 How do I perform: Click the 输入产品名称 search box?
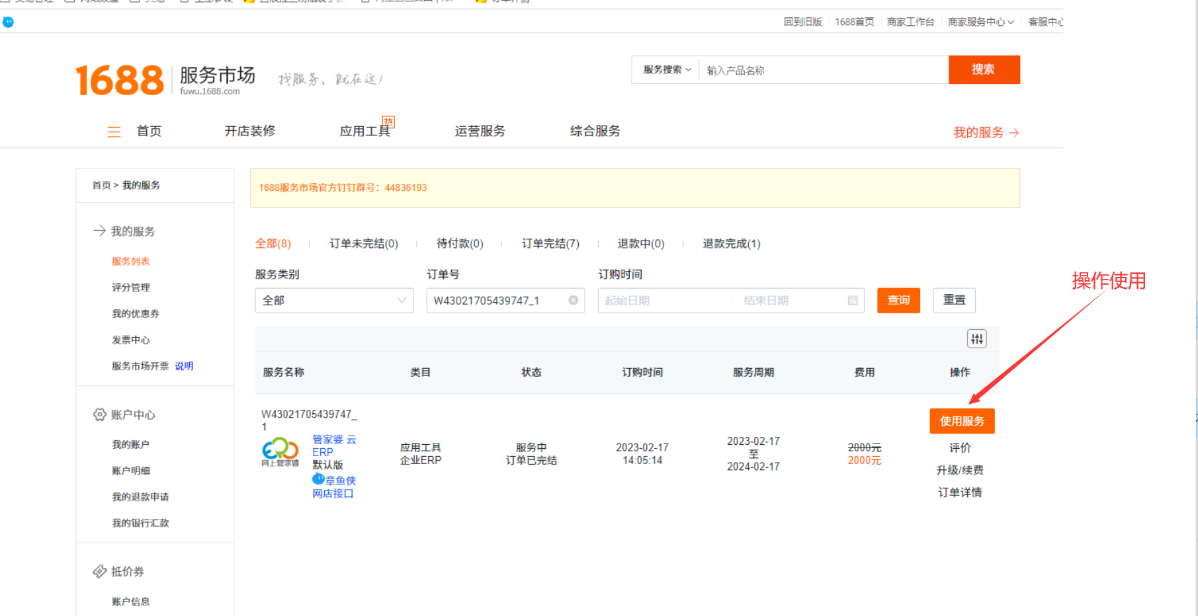click(824, 70)
